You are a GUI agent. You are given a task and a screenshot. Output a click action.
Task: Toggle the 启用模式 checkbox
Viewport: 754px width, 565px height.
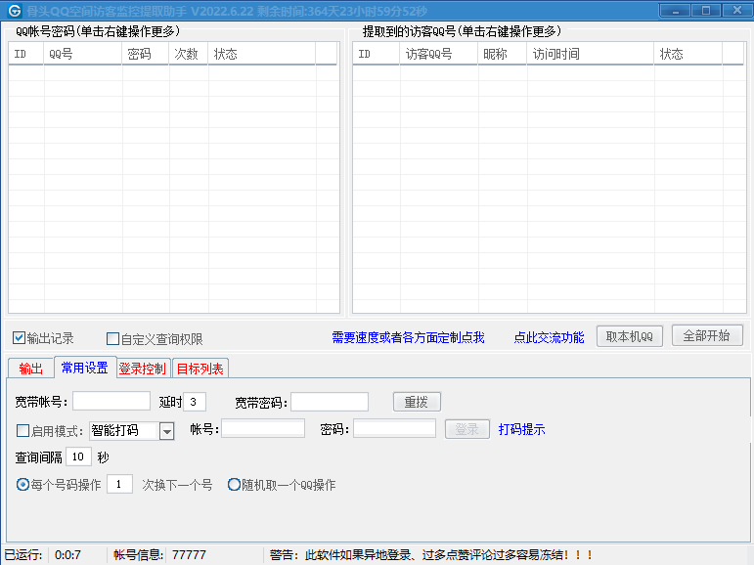(23, 430)
